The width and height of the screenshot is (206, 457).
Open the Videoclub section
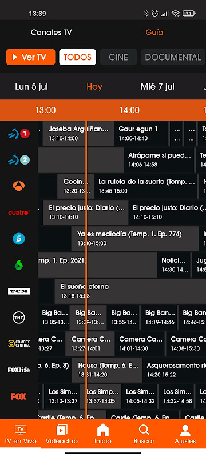coord(62,434)
